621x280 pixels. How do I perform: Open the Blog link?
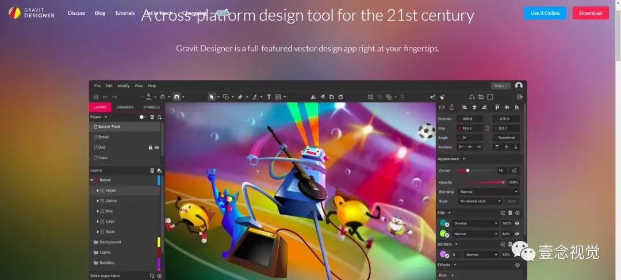pos(100,13)
